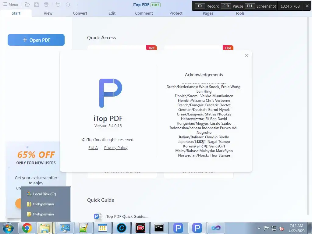Open Windows Explorer from taskbar
Screen dimensions: 312x234
point(45,228)
